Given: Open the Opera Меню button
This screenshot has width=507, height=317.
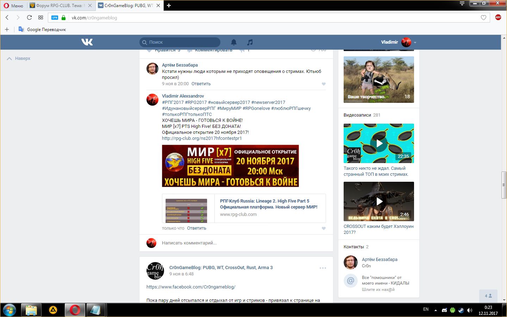Looking at the screenshot, I should [x=13, y=6].
